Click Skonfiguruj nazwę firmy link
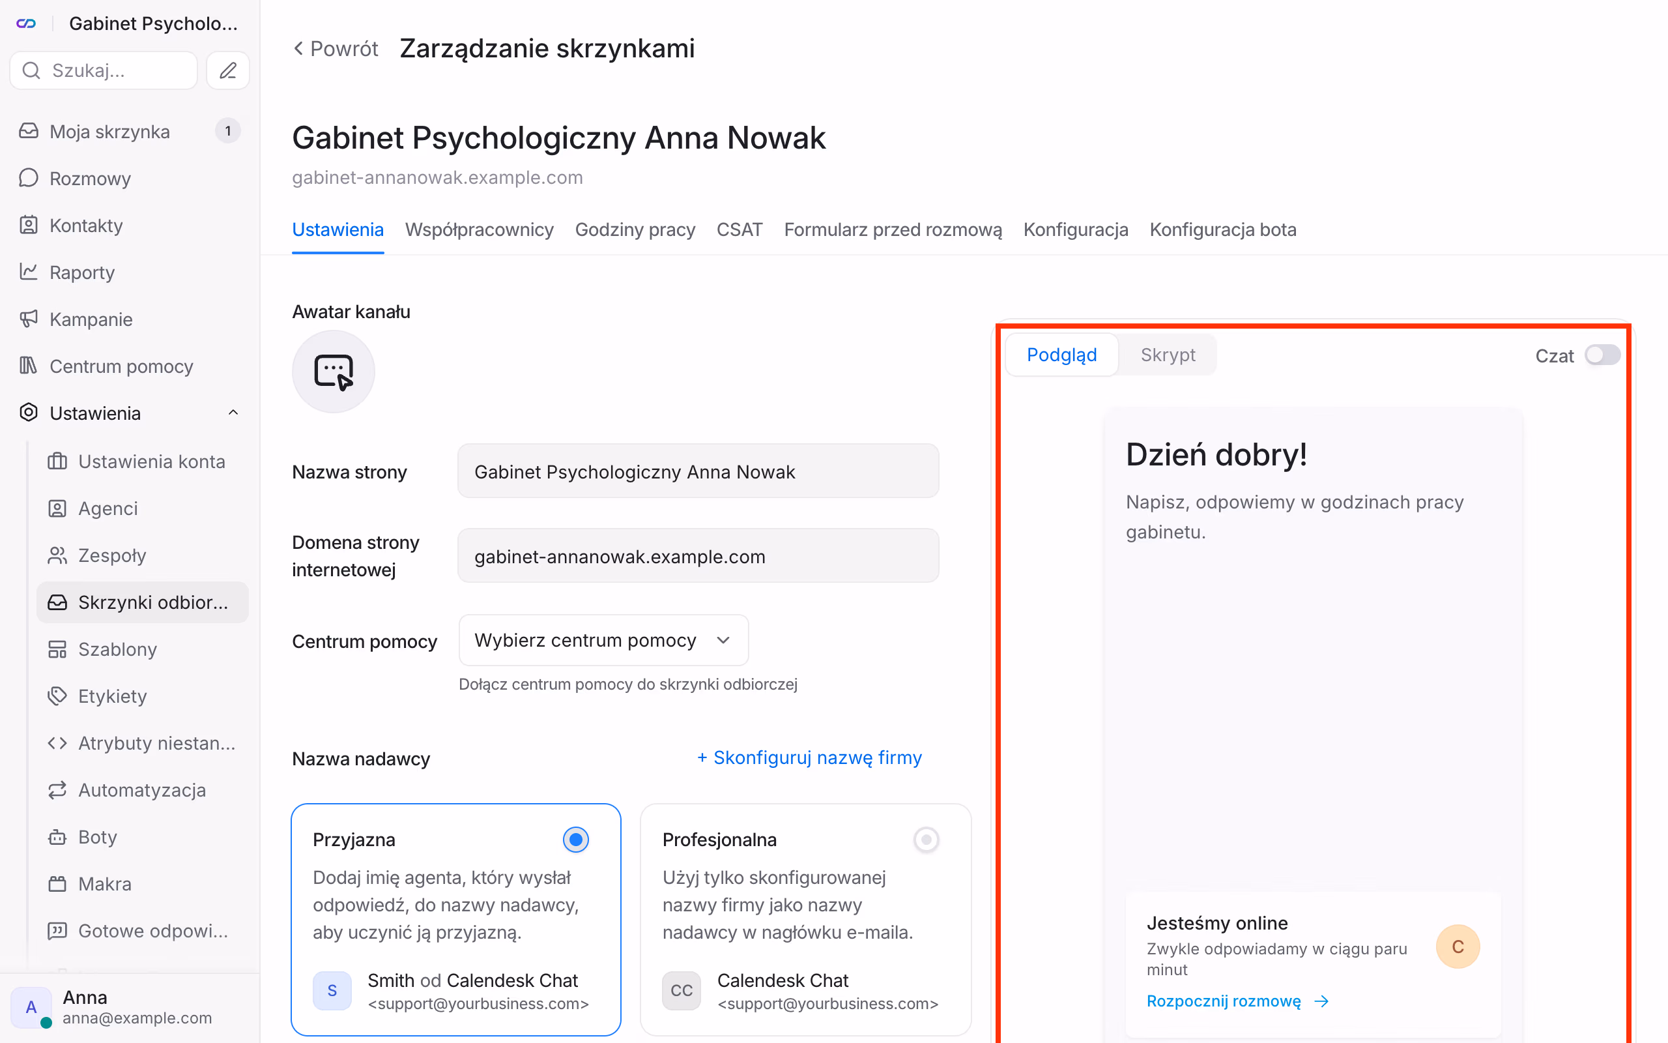 (809, 757)
